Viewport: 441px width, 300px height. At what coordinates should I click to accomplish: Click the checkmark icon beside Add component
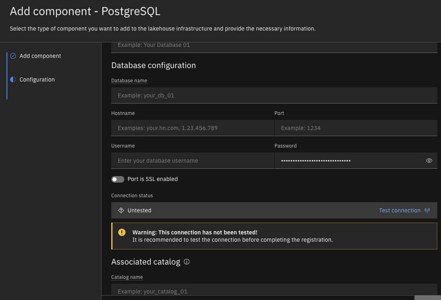click(13, 56)
